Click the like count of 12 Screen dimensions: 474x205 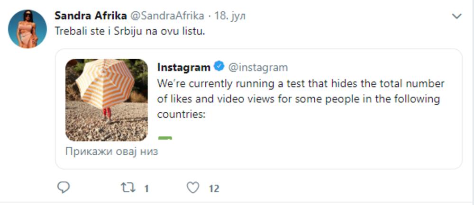pos(214,188)
